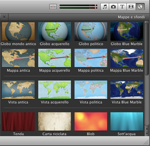
Task: Select the Globo mondo antico thumbnail
Action: [18, 31]
